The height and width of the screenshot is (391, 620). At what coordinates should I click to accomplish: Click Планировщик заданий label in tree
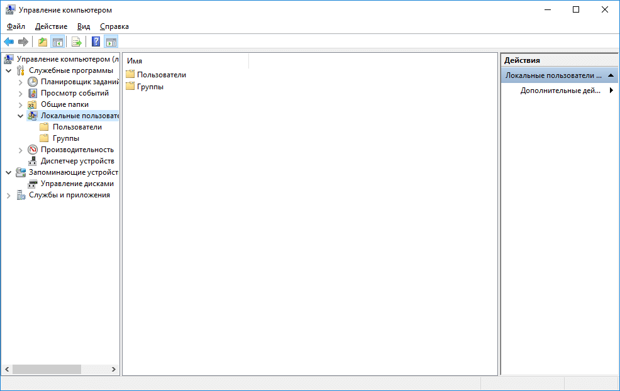[79, 82]
